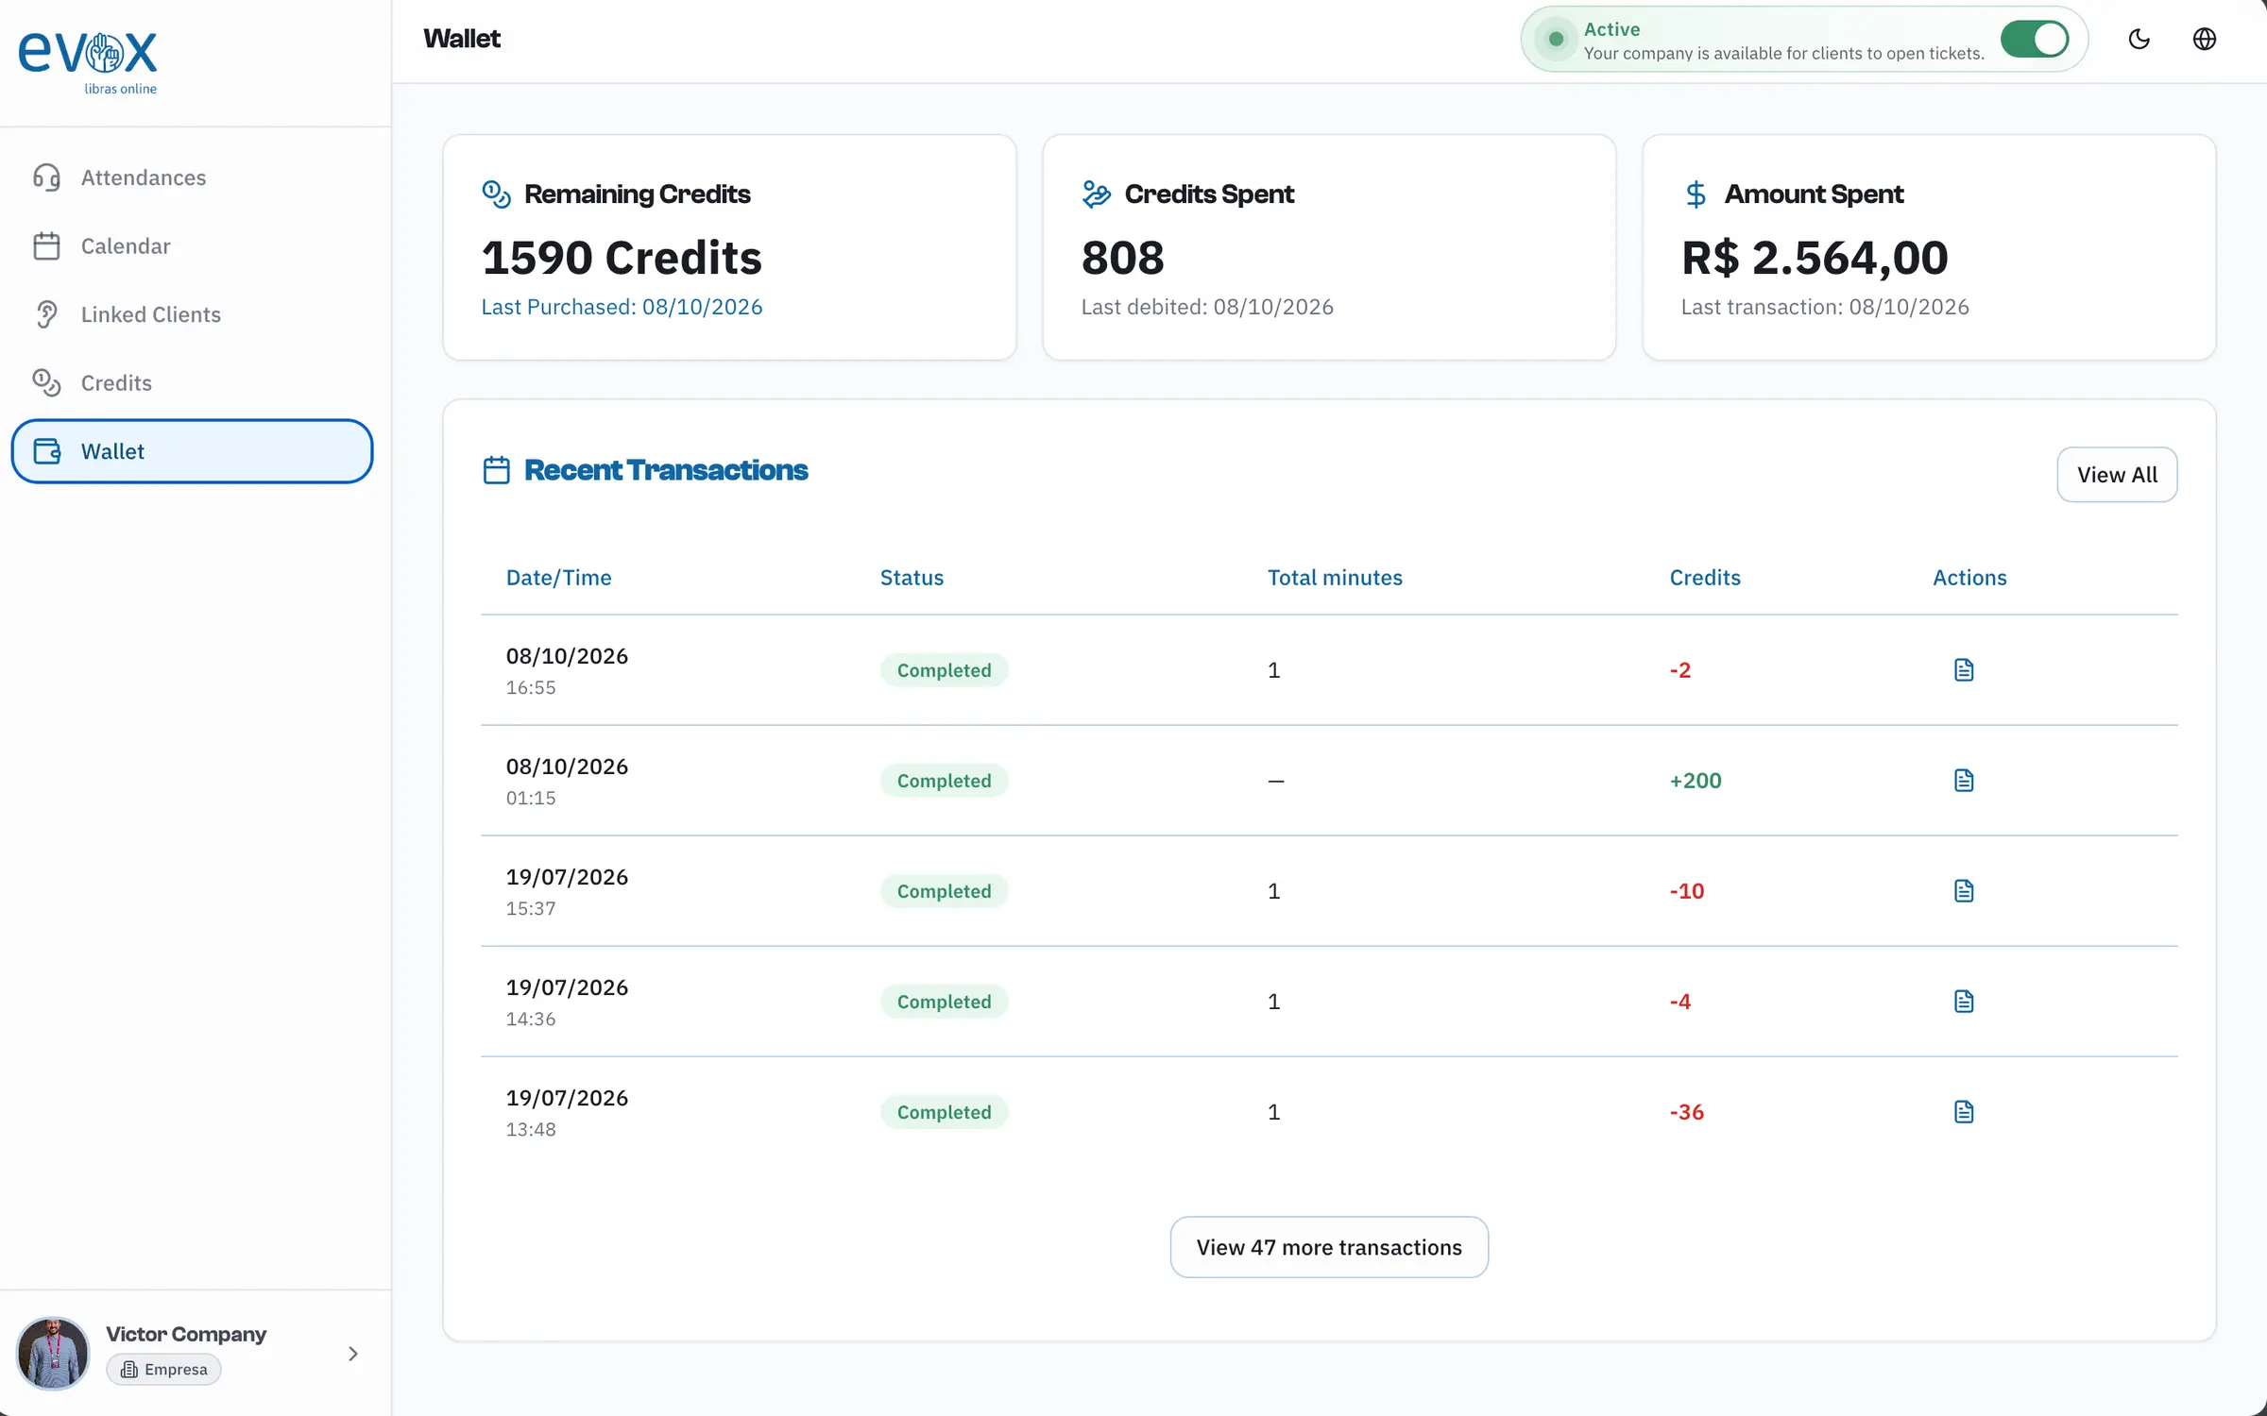Screen dimensions: 2267x1416
Task: Click the Wallet icon in sidebar
Action: coord(46,451)
